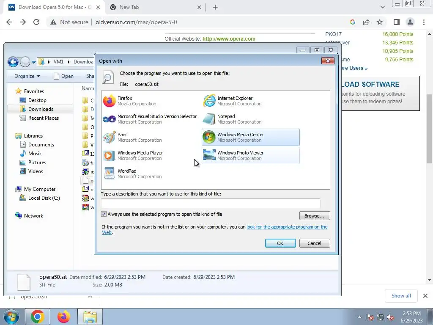
Task: Open Local Disk (C:)
Action: coord(44,198)
